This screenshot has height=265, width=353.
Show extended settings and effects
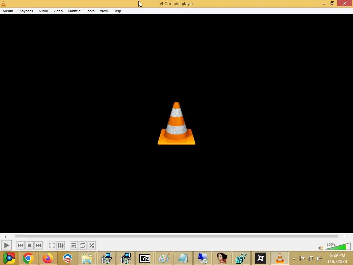click(61, 245)
